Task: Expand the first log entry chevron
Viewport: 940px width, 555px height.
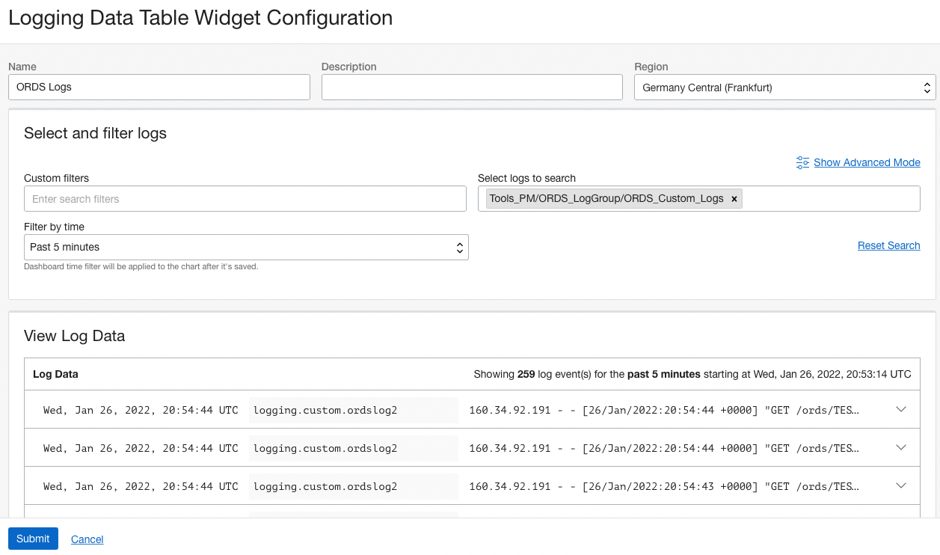Action: (x=900, y=409)
